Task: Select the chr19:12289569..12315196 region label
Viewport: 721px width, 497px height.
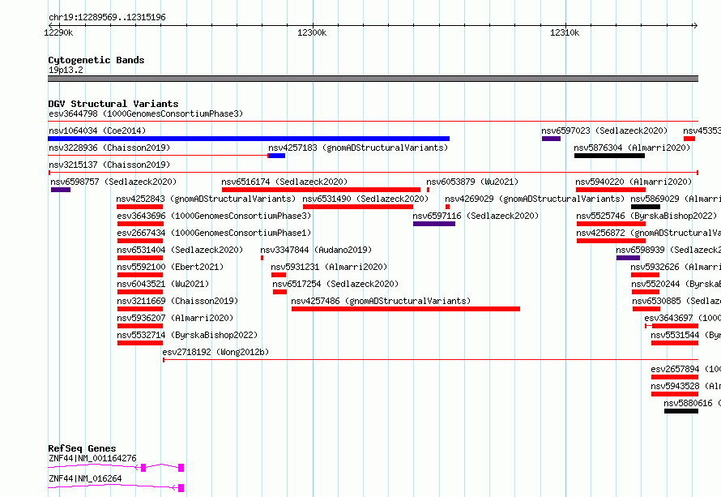Action: point(107,17)
